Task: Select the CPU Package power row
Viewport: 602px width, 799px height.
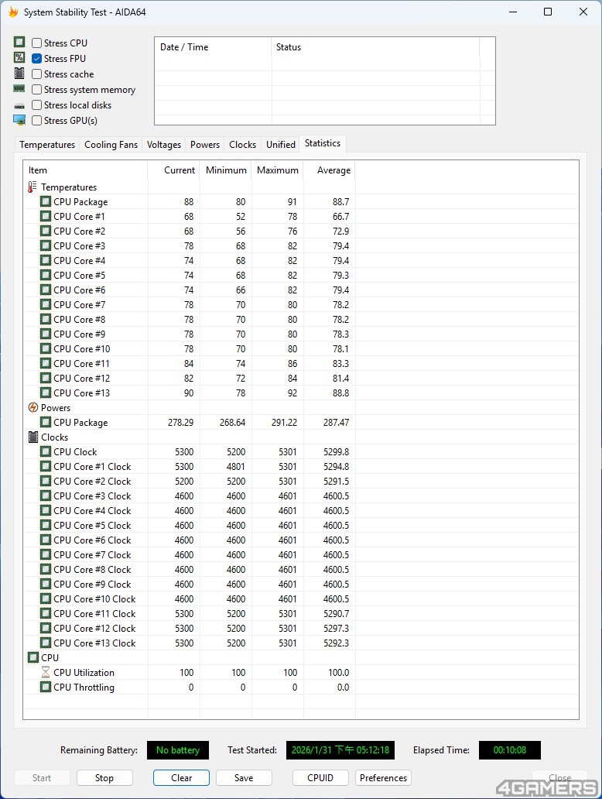Action: 80,423
